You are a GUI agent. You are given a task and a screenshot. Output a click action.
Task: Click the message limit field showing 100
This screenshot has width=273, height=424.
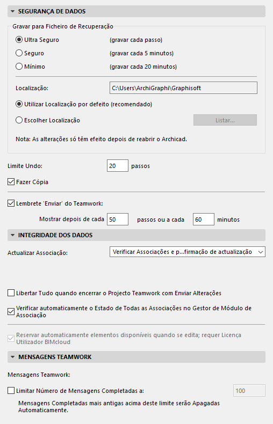(x=249, y=391)
